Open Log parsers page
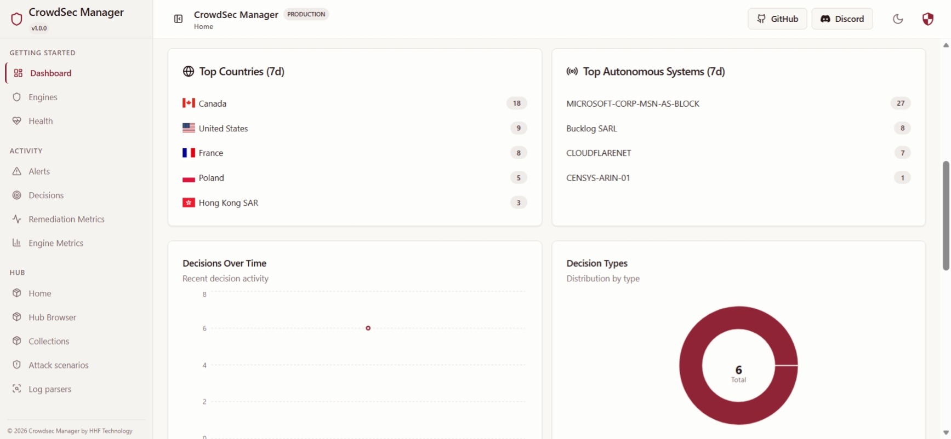 tap(50, 389)
